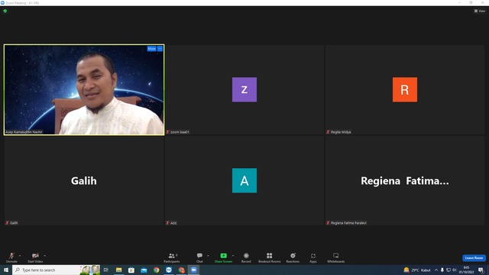Open the weather widget showing 29°C
The image size is (489, 275).
pyautogui.click(x=417, y=270)
